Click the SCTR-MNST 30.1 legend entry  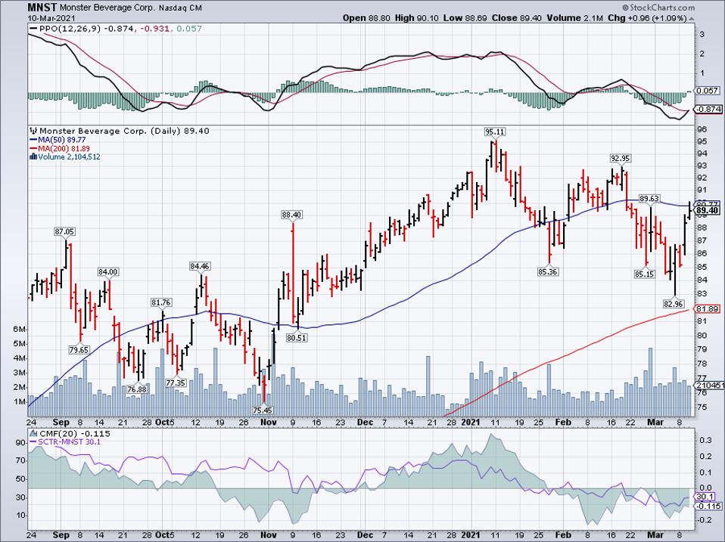(70, 441)
